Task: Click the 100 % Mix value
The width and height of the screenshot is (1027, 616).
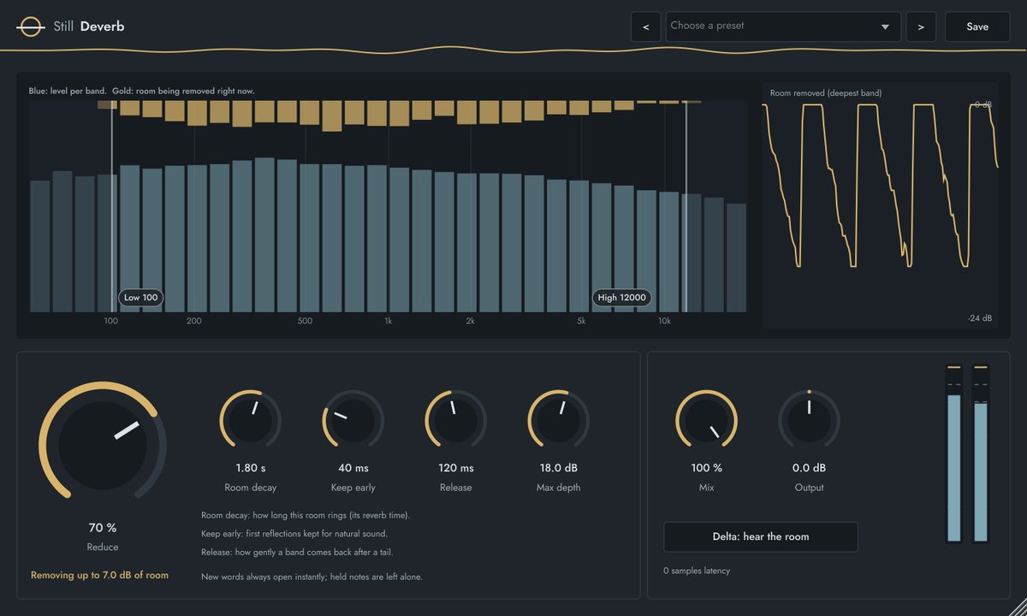Action: point(706,468)
